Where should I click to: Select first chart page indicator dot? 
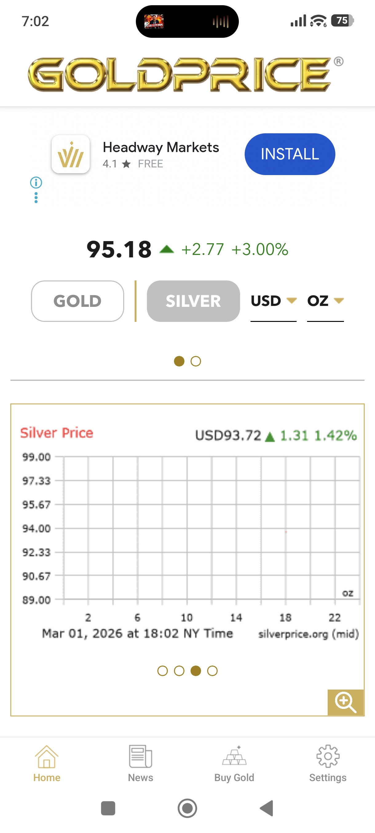162,671
